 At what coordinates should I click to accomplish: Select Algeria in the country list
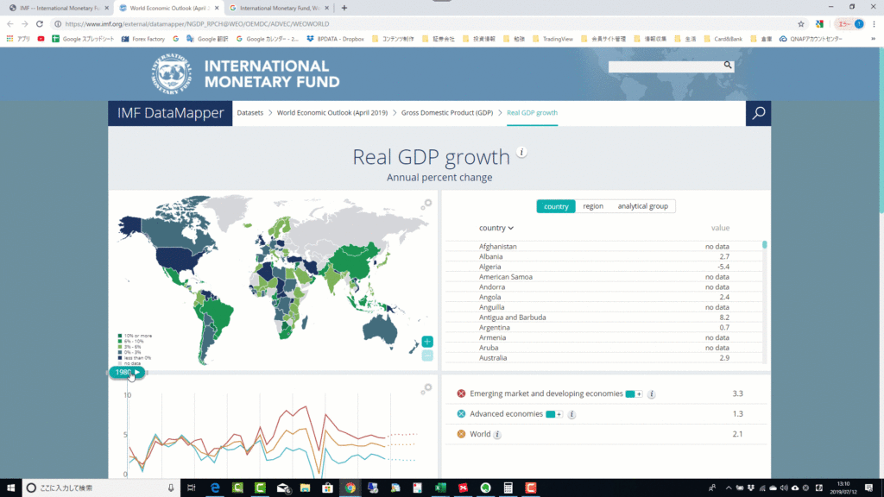point(603,267)
